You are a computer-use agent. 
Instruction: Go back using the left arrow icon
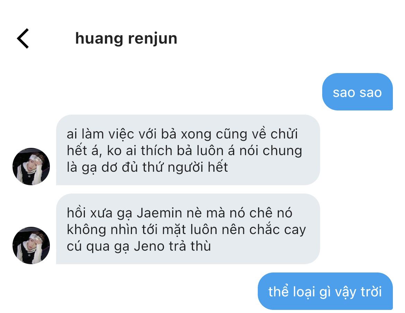pos(23,38)
